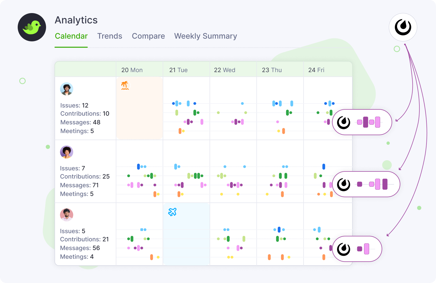Select the 22 Wed column header

point(225,70)
